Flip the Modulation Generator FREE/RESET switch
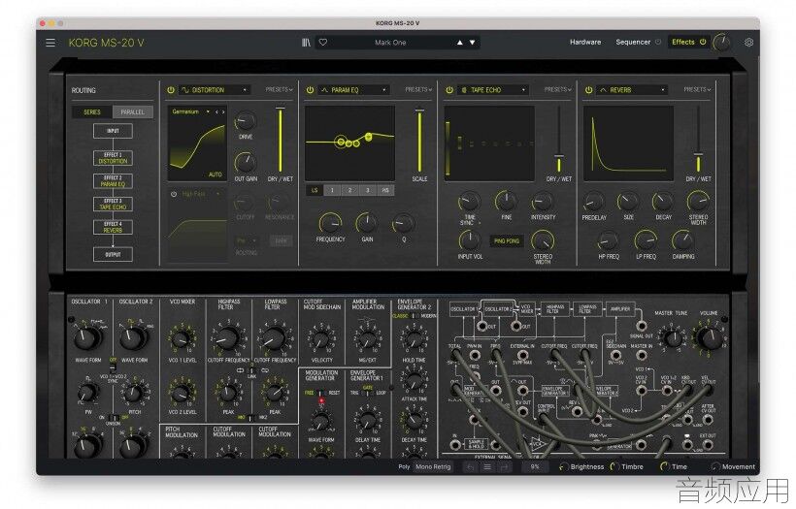The height and width of the screenshot is (509, 796). pos(321,393)
